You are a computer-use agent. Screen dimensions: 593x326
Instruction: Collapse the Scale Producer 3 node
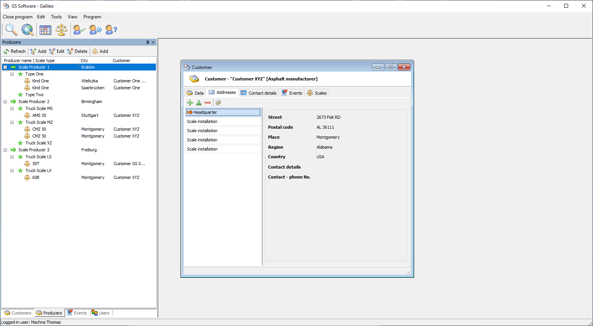click(5, 150)
